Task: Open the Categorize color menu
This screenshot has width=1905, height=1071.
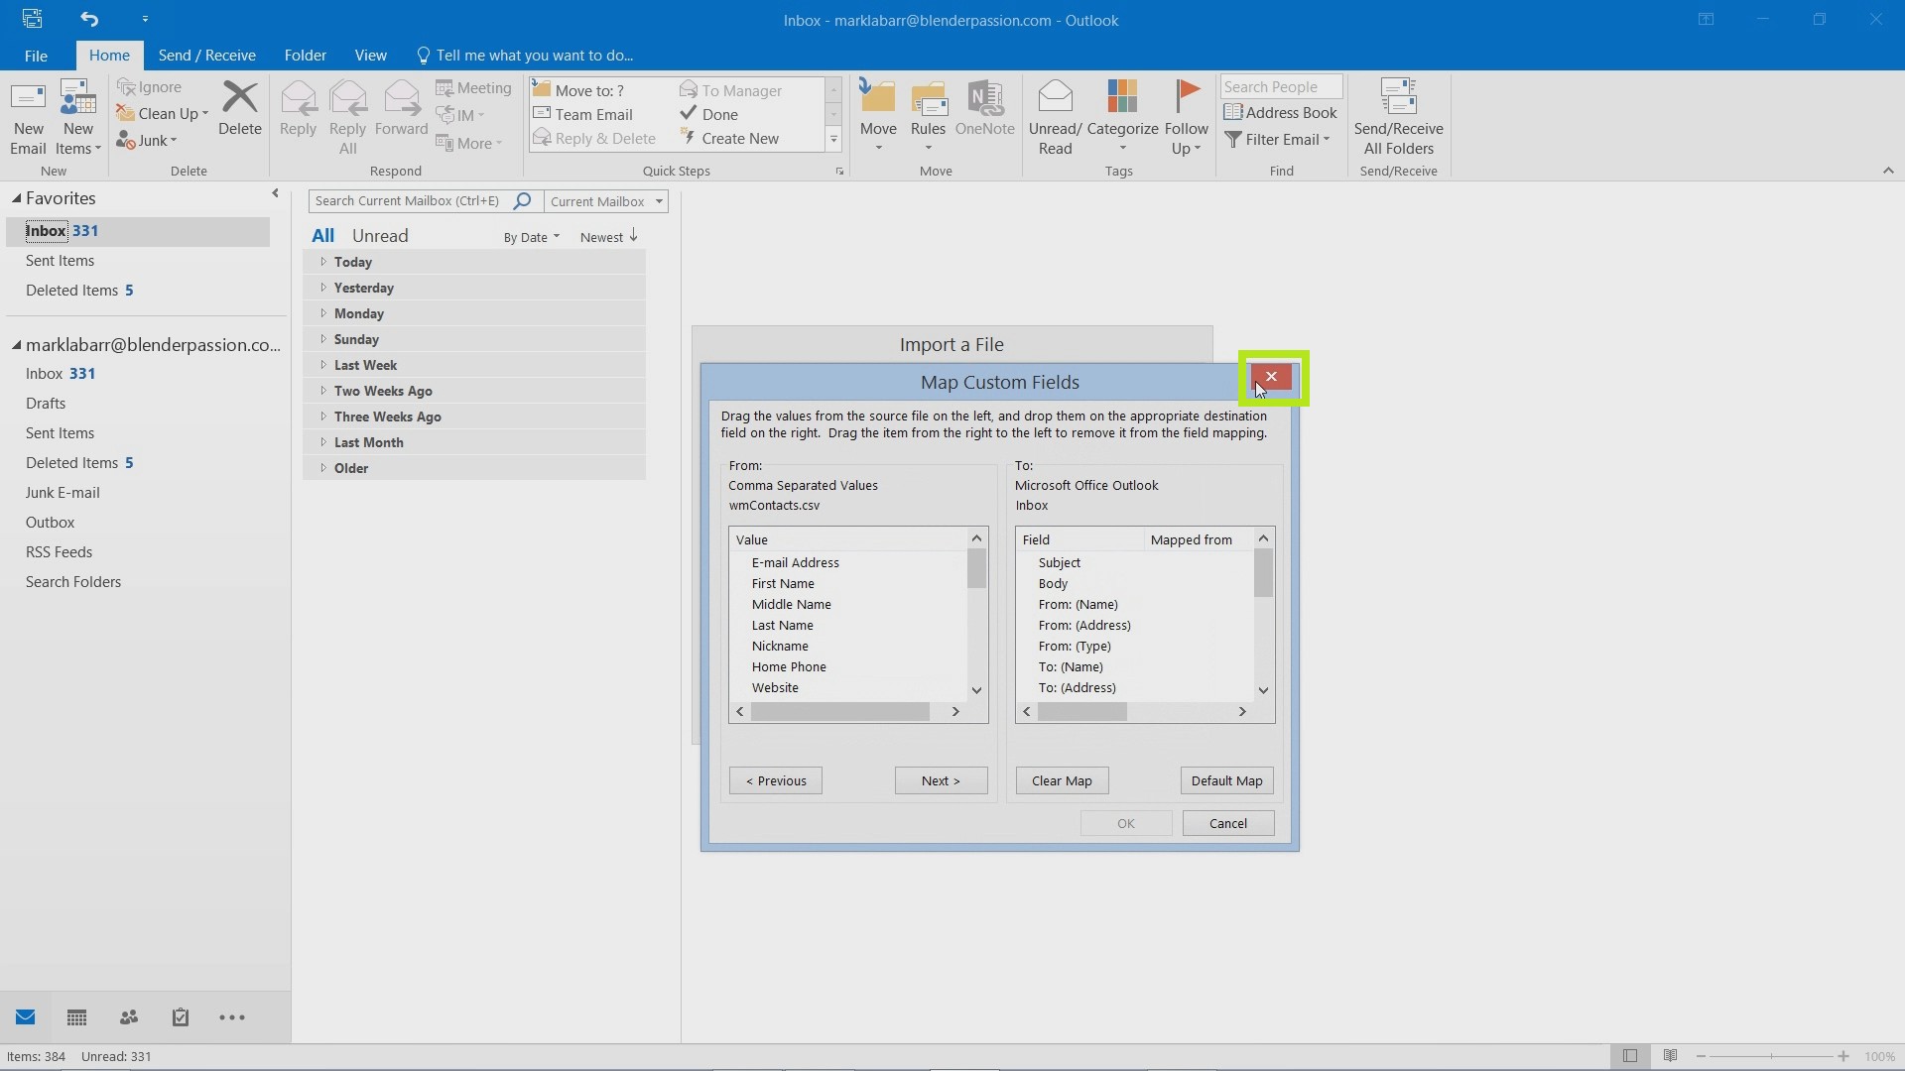Action: point(1122,117)
